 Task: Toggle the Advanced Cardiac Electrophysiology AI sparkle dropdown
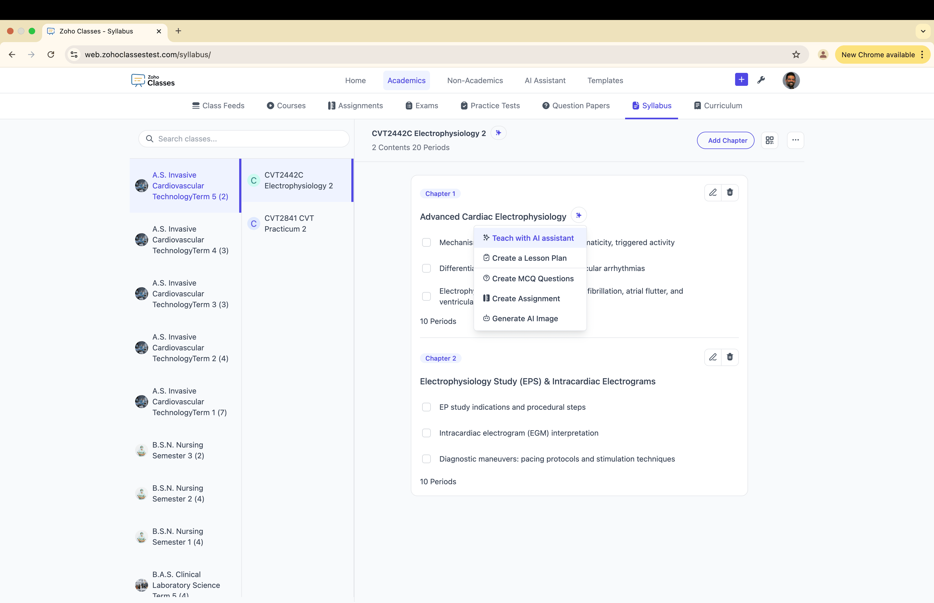tap(579, 215)
